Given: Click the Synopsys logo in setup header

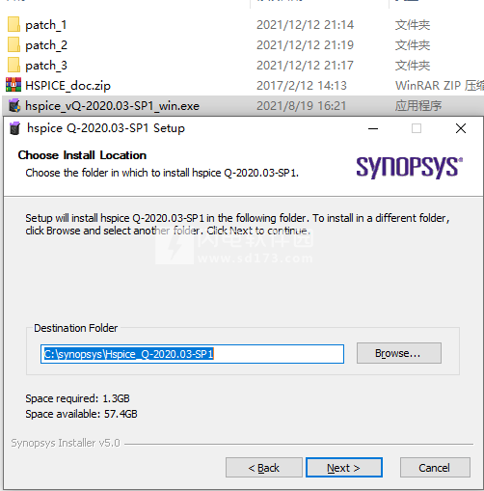Looking at the screenshot, I should tap(410, 167).
